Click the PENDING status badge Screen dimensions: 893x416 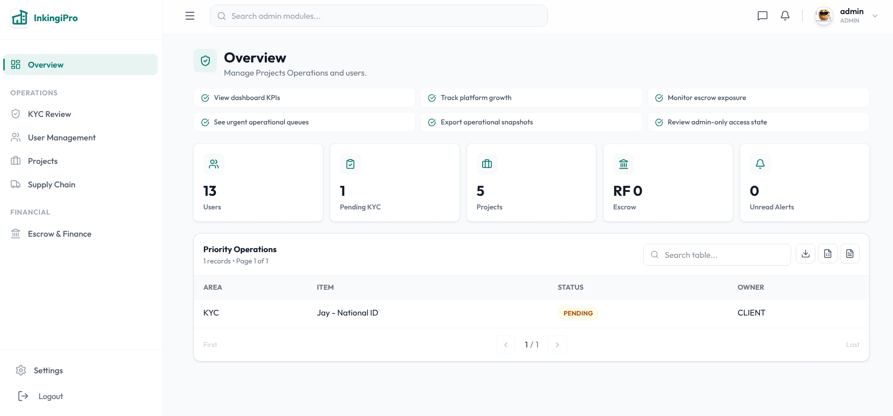[578, 313]
